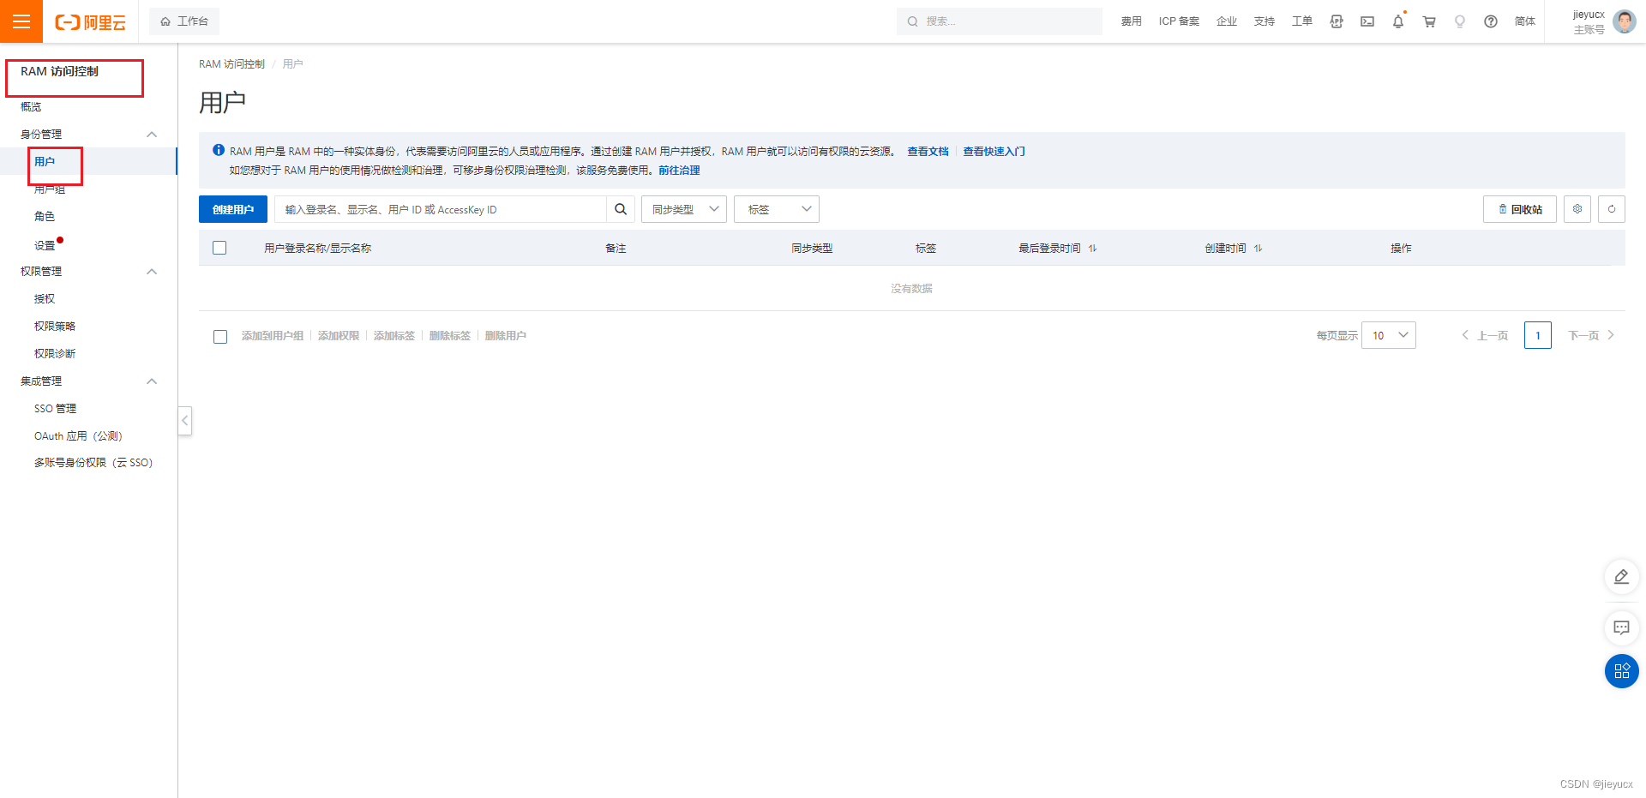Open table column settings gear icon
This screenshot has height=798, width=1646.
(x=1577, y=209)
